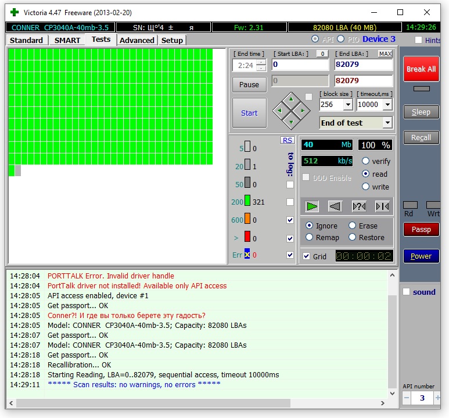Click the left arrow on the diamond navigator

(280, 110)
